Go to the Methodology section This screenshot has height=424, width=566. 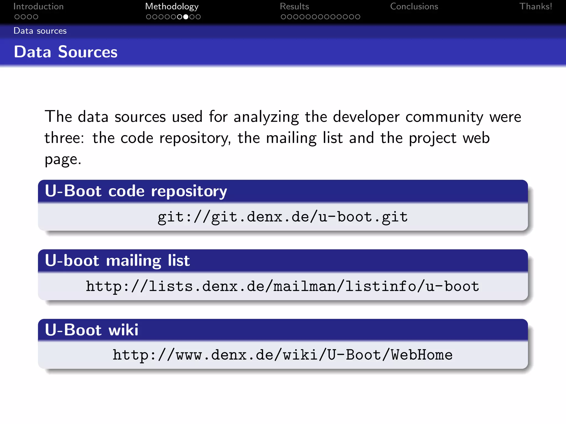(x=172, y=7)
